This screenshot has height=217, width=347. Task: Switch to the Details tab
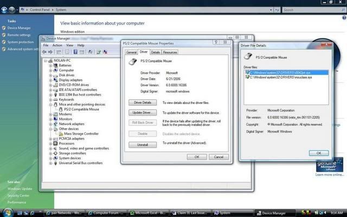[156, 52]
